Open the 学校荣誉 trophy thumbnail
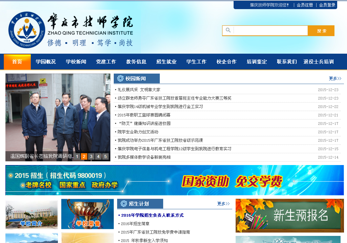 tap(87, 214)
